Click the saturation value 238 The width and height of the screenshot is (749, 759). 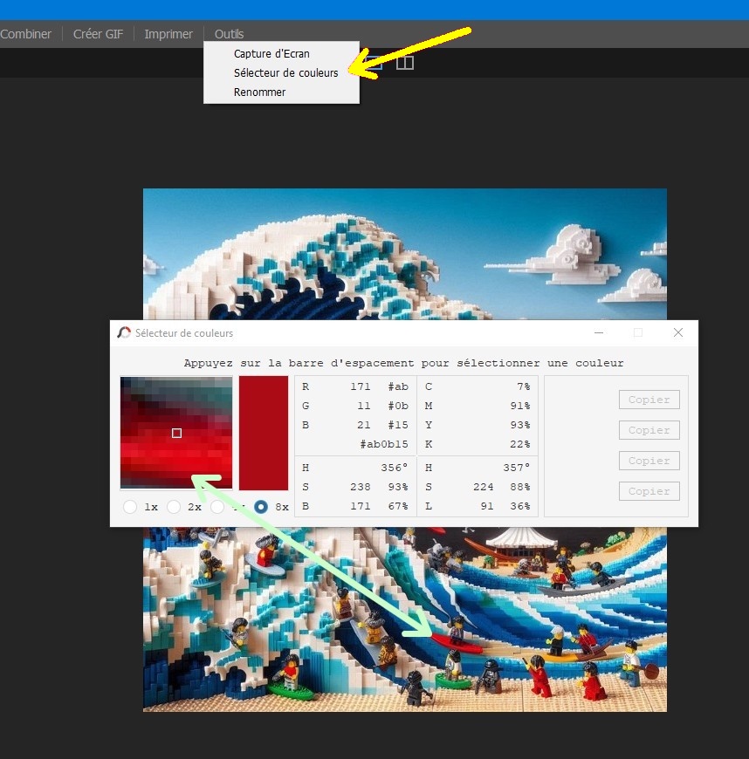pyautogui.click(x=361, y=487)
